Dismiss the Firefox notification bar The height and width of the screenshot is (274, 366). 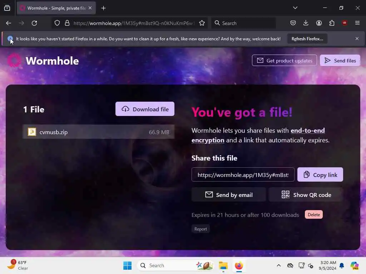coord(357,39)
